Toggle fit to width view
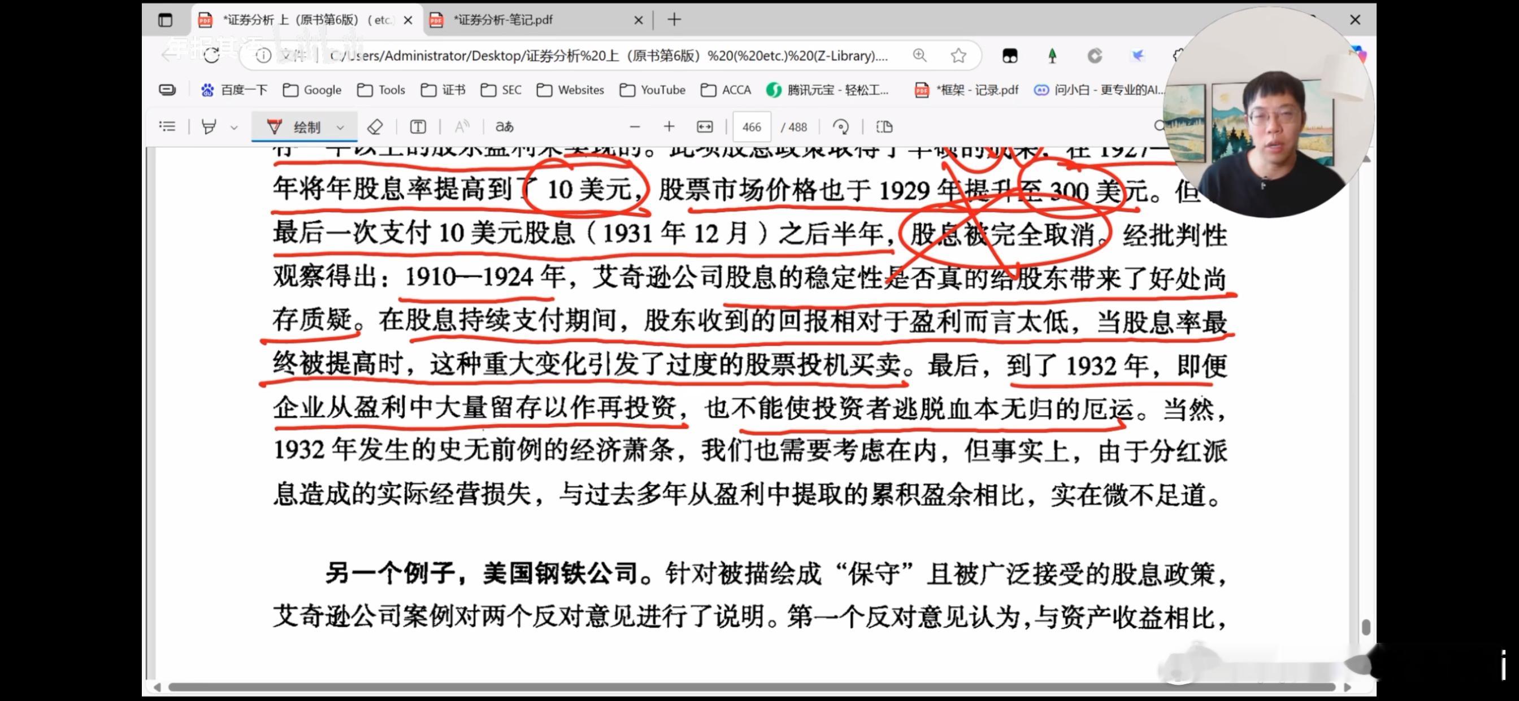Image resolution: width=1519 pixels, height=701 pixels. 705,126
